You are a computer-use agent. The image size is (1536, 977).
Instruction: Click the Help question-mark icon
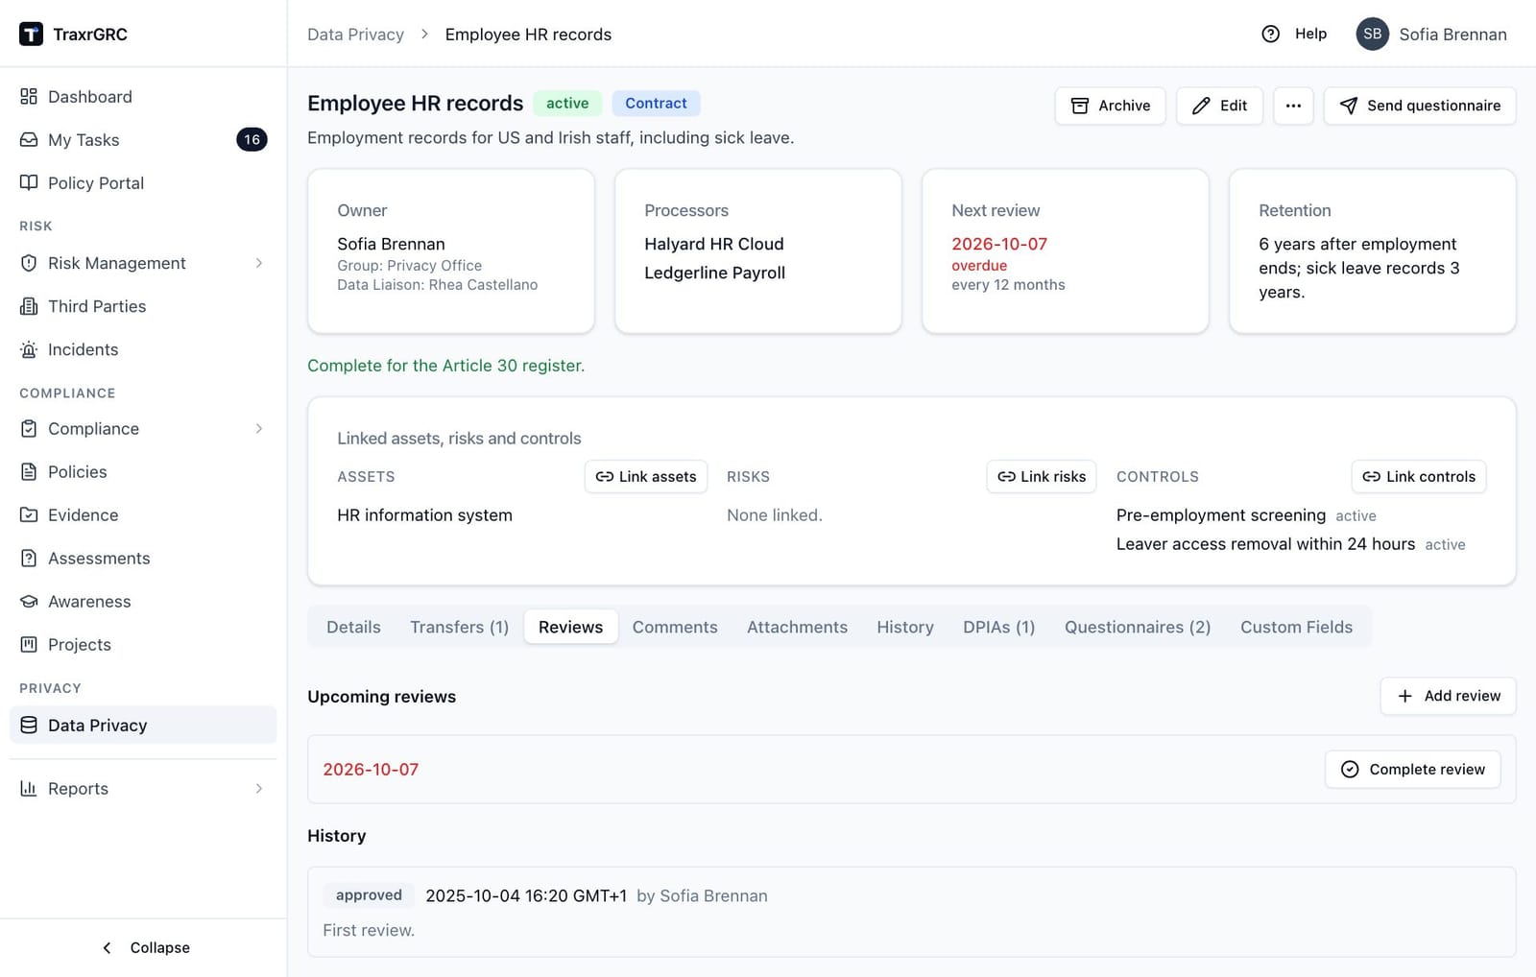[1270, 34]
